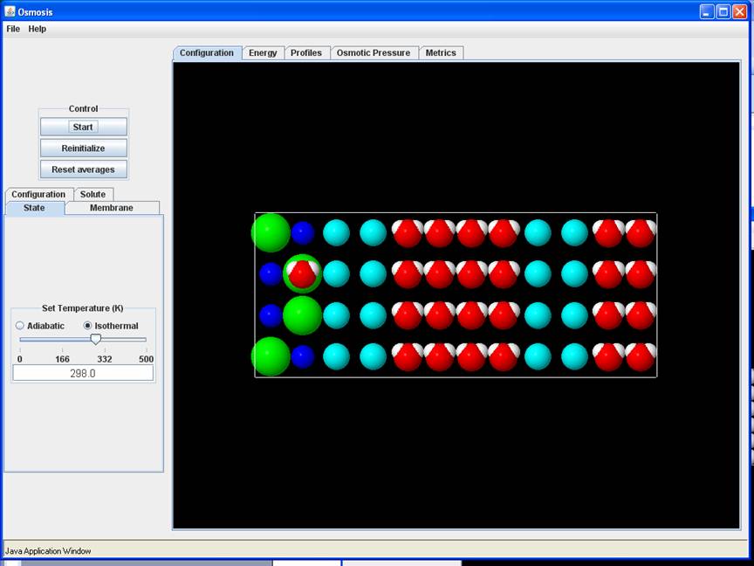This screenshot has width=754, height=566.
Task: Open the File menu
Action: [13, 29]
